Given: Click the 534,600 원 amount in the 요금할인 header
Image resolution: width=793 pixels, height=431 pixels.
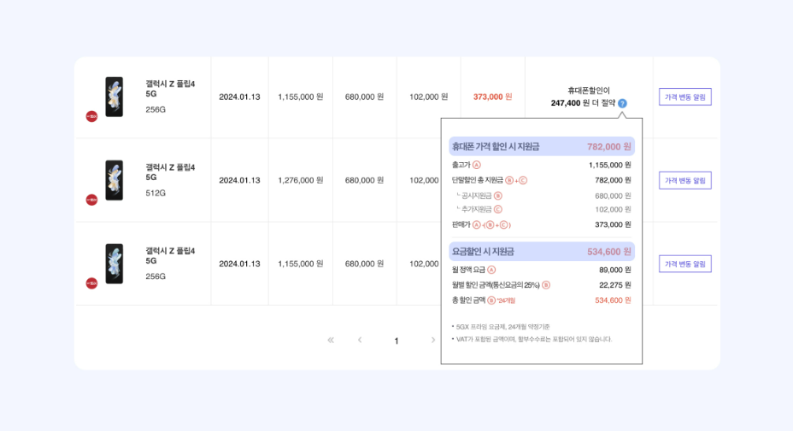Looking at the screenshot, I should pyautogui.click(x=609, y=252).
